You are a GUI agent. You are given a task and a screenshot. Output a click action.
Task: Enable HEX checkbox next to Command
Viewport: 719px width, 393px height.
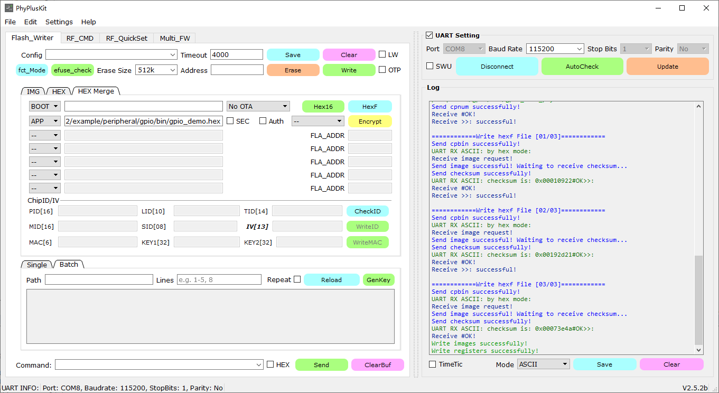point(270,364)
